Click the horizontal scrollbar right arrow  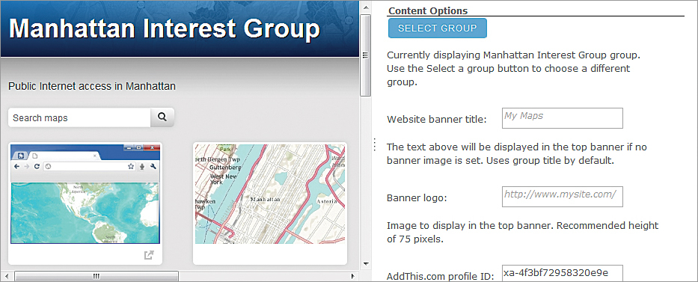coord(353,276)
